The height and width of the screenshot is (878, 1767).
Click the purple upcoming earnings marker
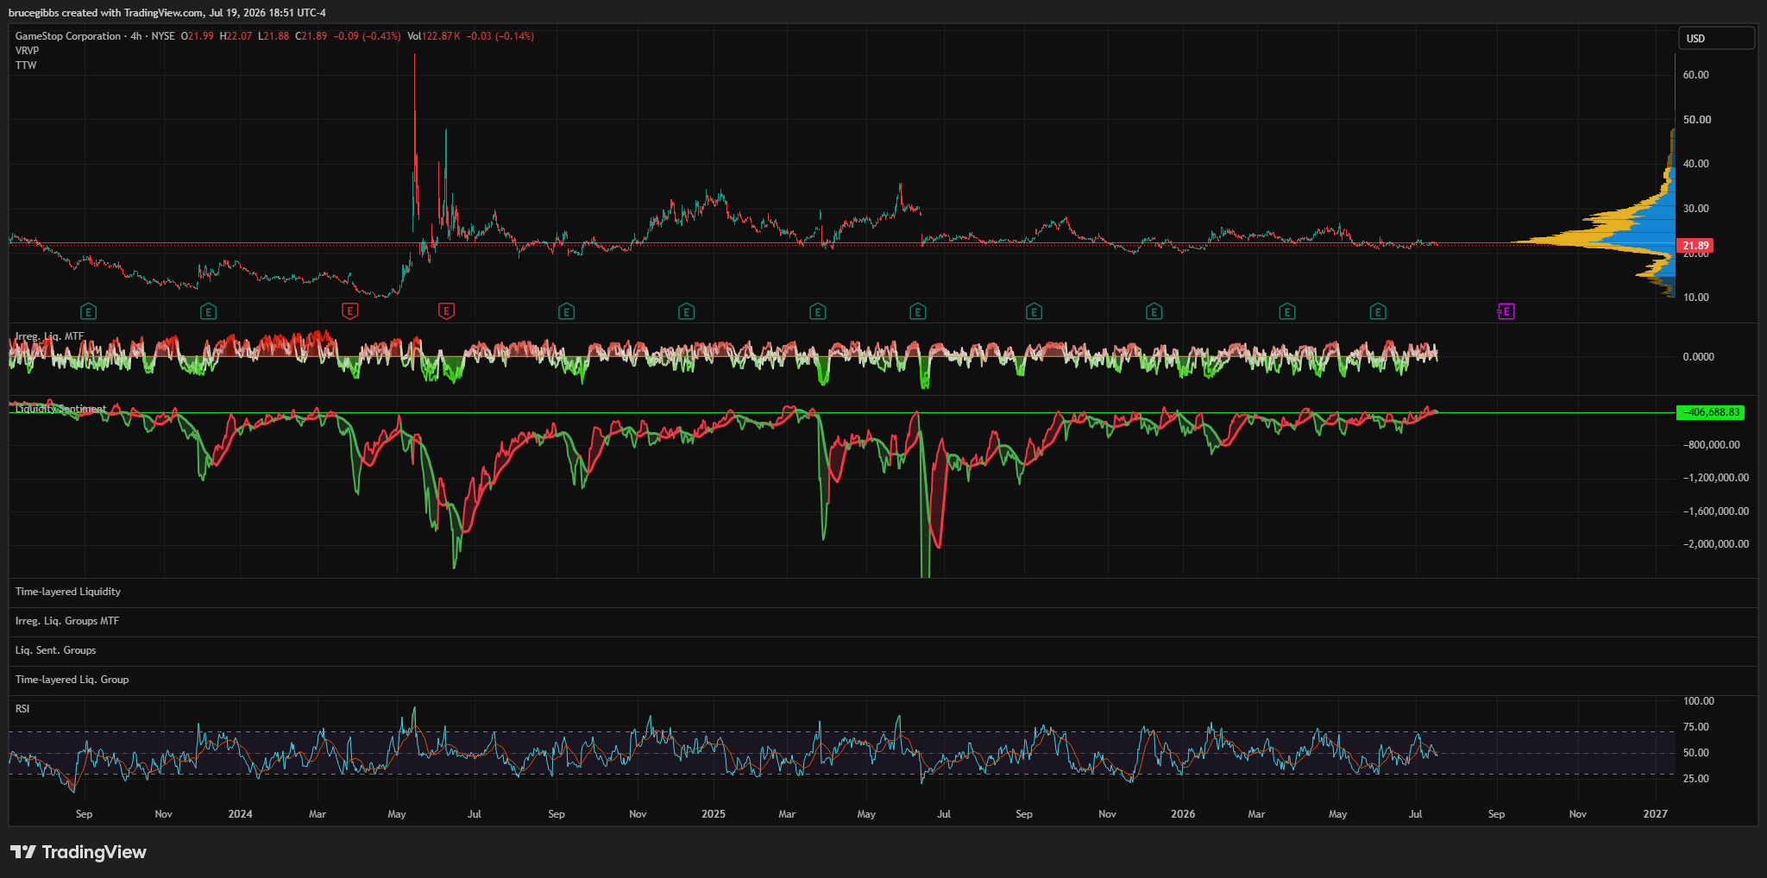click(x=1506, y=311)
